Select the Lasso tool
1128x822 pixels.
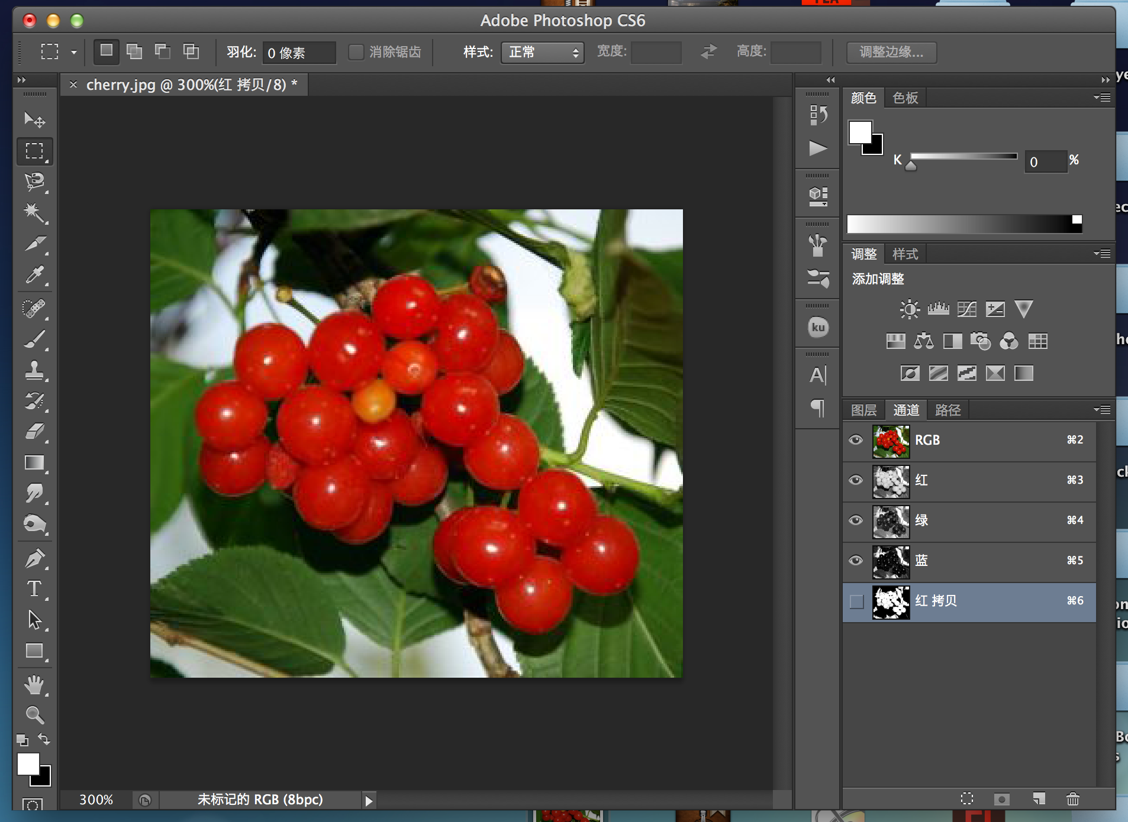tap(34, 182)
